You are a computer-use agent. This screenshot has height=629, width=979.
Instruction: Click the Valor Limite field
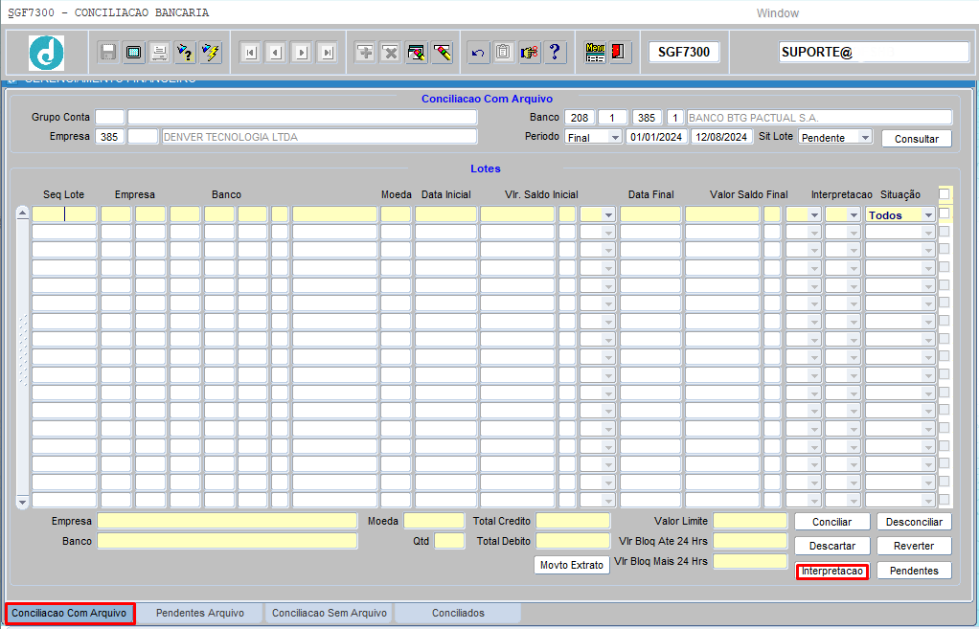(x=750, y=521)
